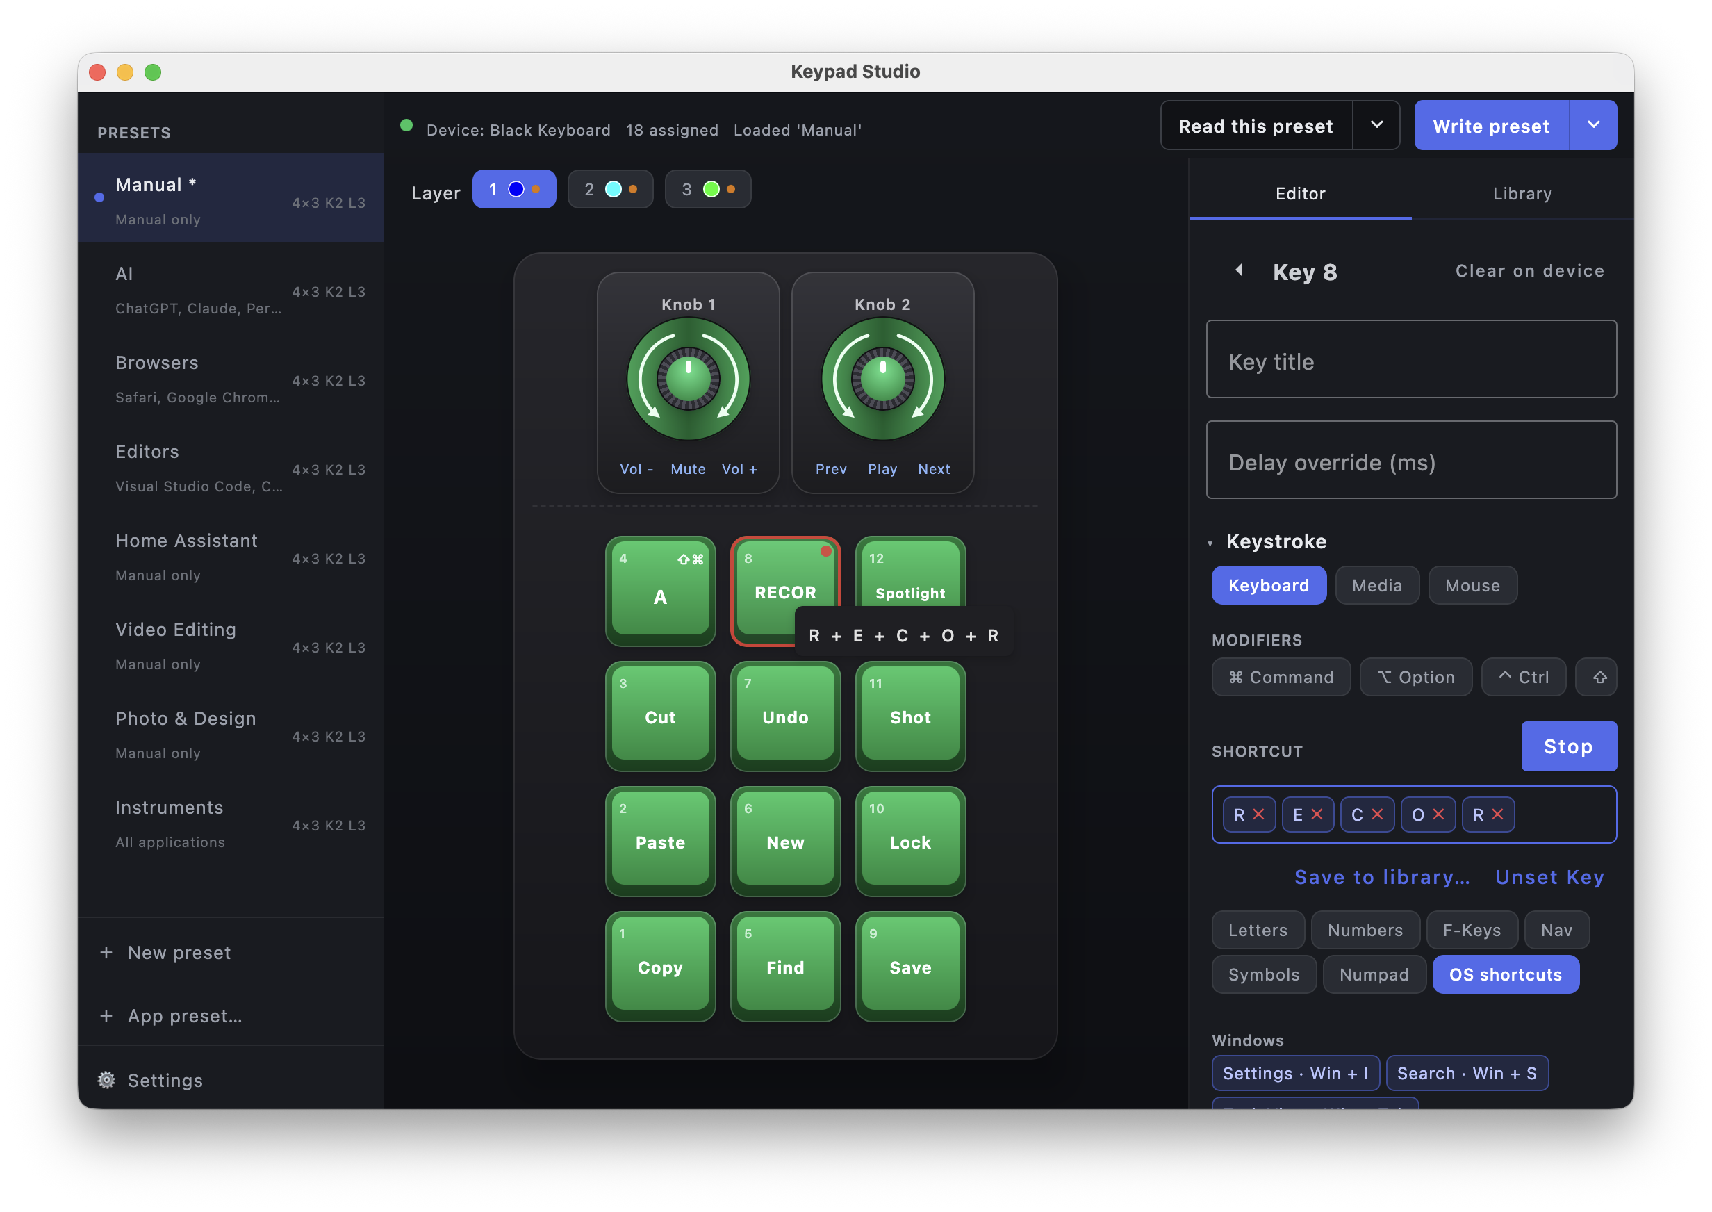Select the Paste key
This screenshot has height=1212, width=1712.
660,841
